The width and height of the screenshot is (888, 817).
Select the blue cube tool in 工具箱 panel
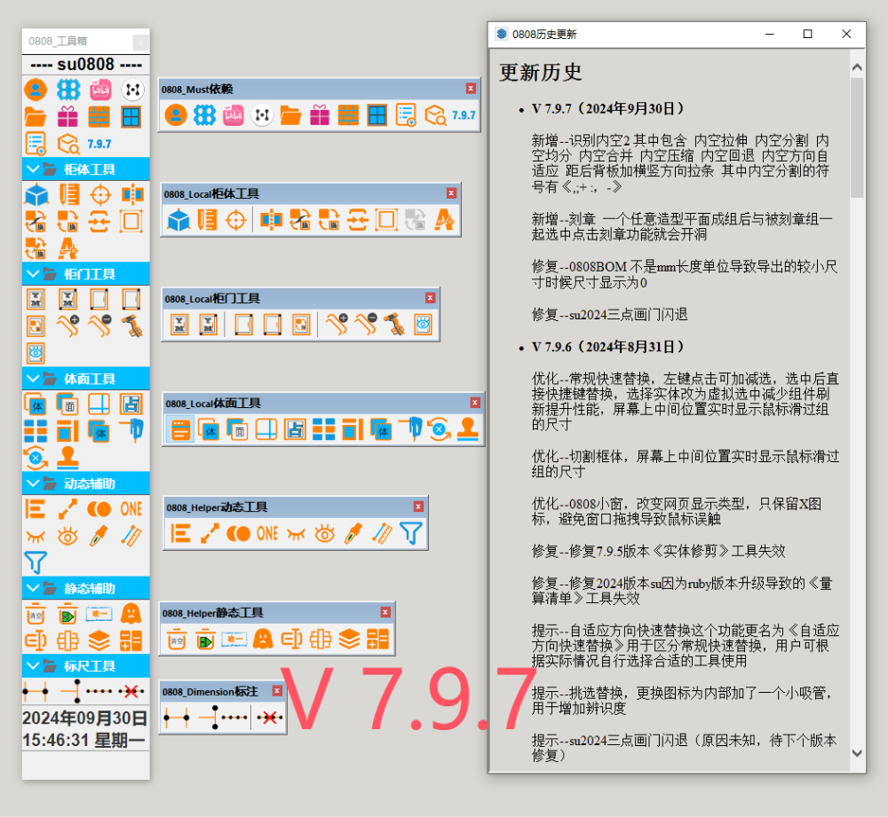pyautogui.click(x=36, y=195)
